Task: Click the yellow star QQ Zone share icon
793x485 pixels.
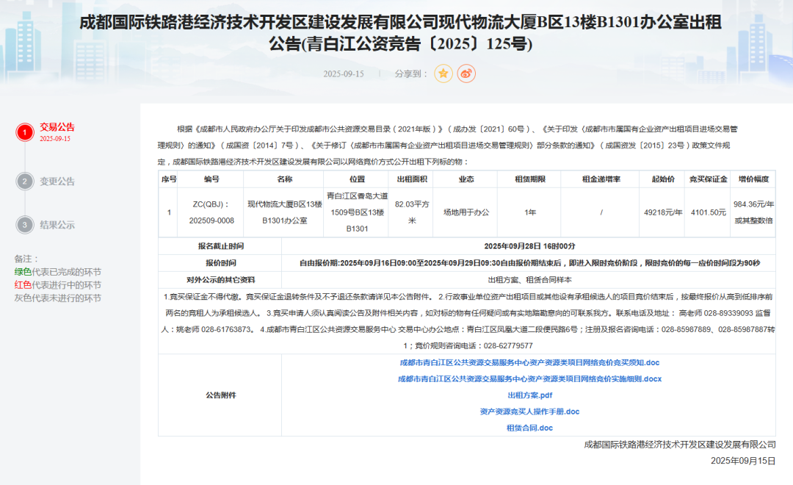Action: (x=443, y=73)
